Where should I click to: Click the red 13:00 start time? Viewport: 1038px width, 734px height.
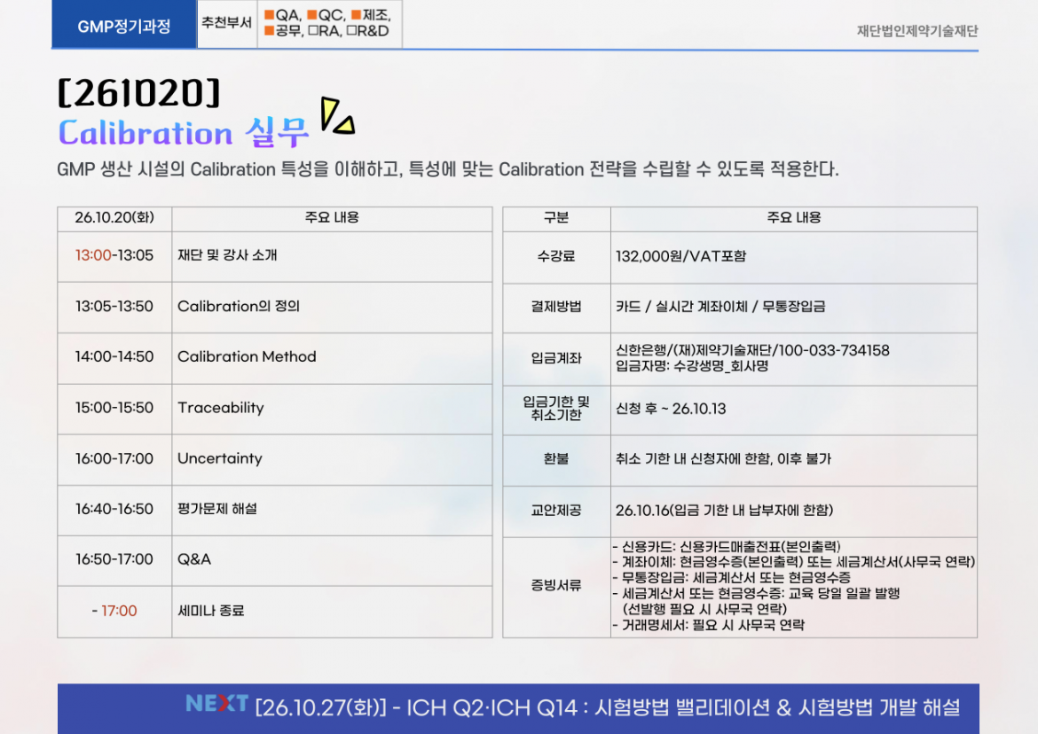pos(92,255)
